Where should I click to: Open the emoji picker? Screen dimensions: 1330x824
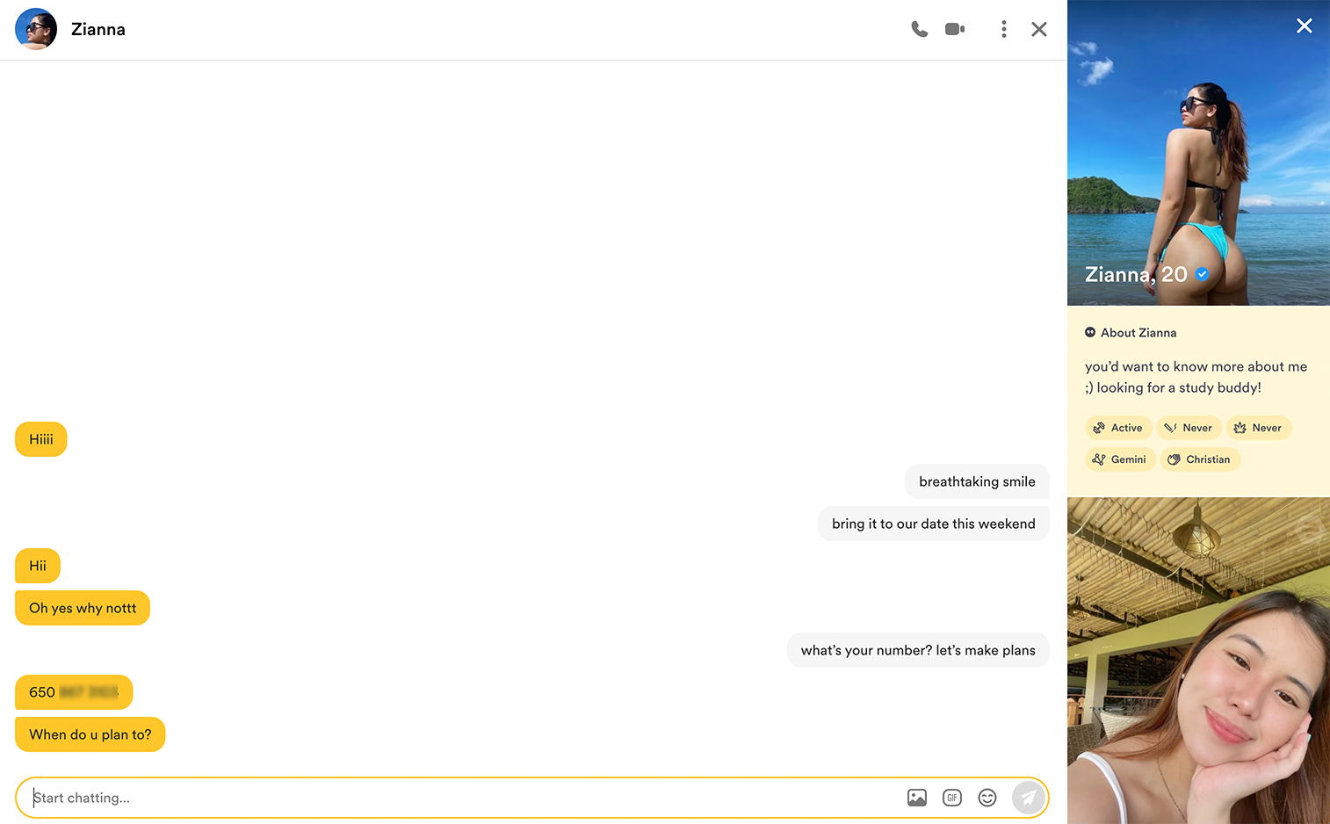pos(987,798)
